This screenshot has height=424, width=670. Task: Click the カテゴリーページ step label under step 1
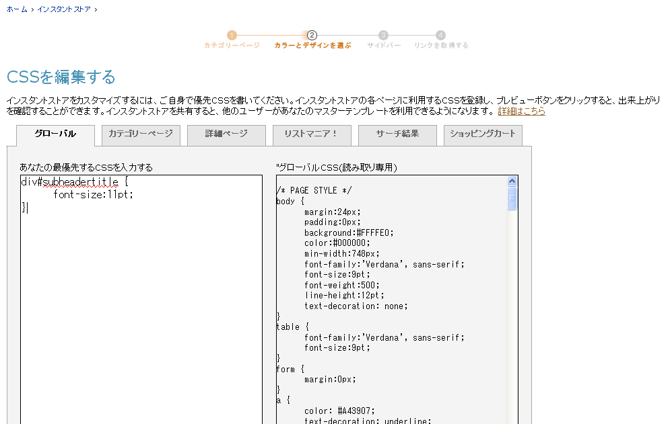pyautogui.click(x=232, y=46)
